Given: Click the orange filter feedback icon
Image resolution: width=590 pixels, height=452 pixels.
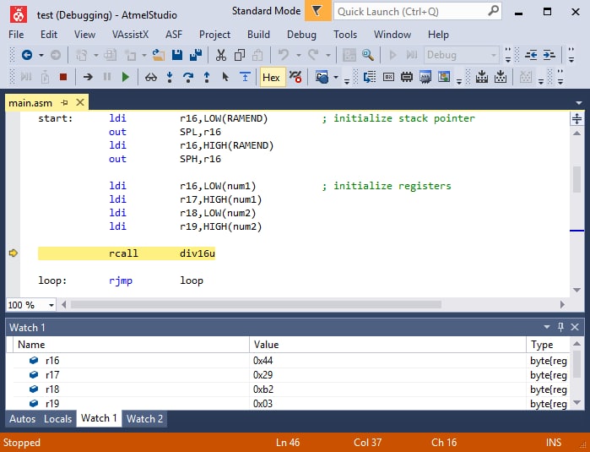Looking at the screenshot, I should click(317, 11).
